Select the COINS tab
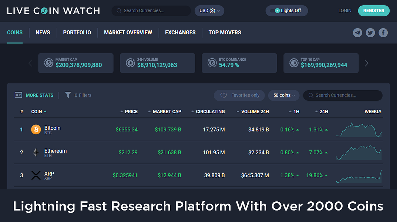 (x=15, y=33)
